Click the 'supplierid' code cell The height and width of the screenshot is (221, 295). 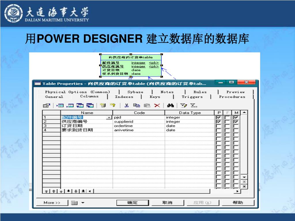pos(139,122)
